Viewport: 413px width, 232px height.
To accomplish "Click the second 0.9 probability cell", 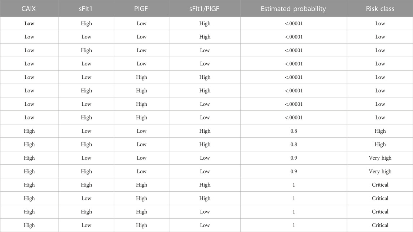I will click(x=294, y=171).
